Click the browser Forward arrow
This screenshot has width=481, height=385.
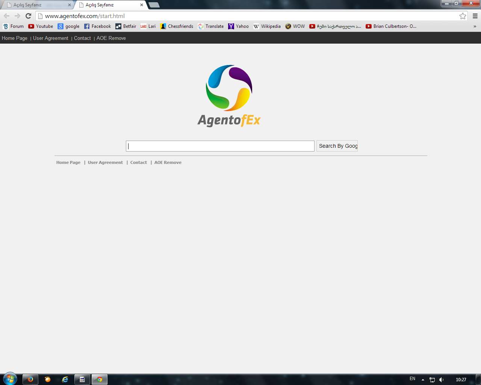(x=17, y=16)
